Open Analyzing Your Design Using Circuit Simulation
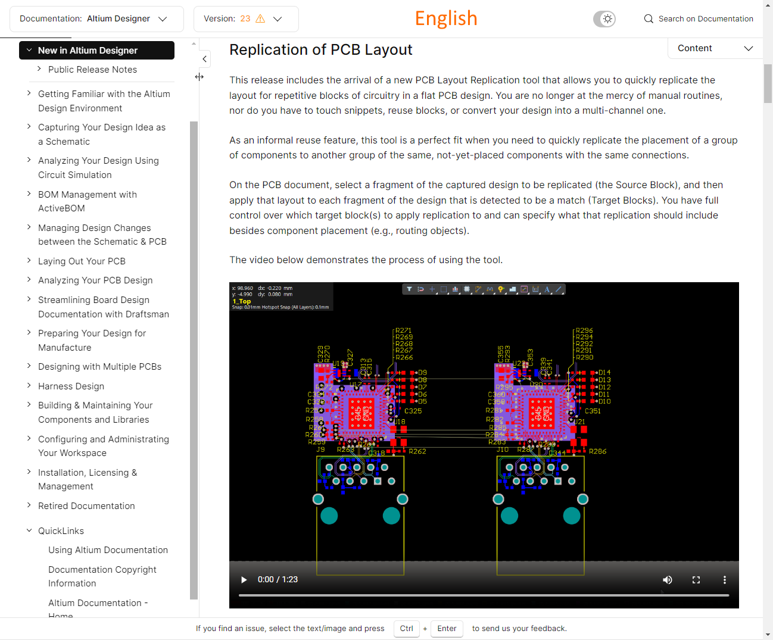 click(98, 168)
